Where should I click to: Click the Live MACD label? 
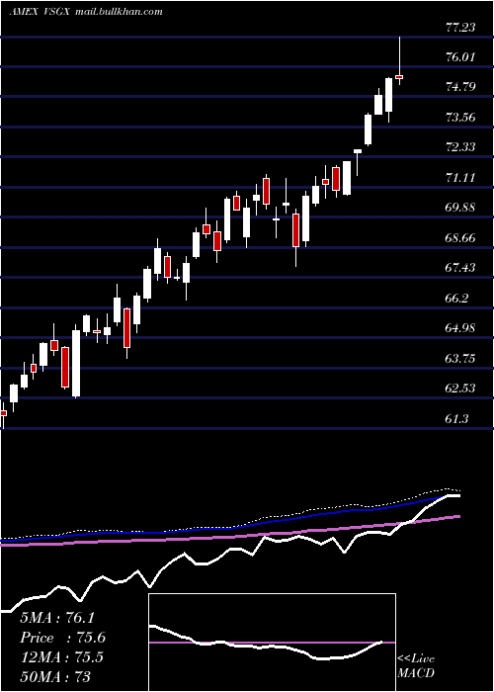click(x=416, y=665)
